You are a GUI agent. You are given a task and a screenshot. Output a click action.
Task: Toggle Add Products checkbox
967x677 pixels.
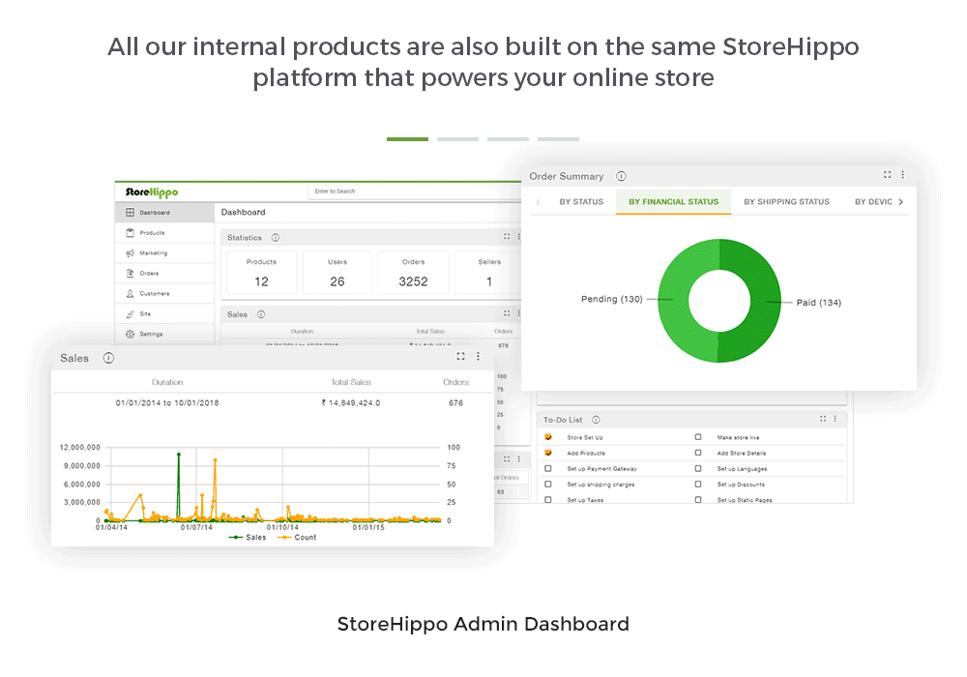point(548,453)
